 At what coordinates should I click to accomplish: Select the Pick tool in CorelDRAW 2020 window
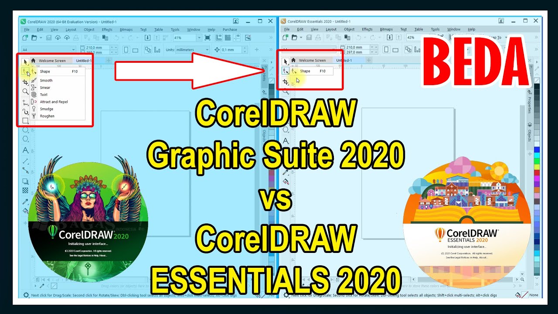pyautogui.click(x=25, y=61)
